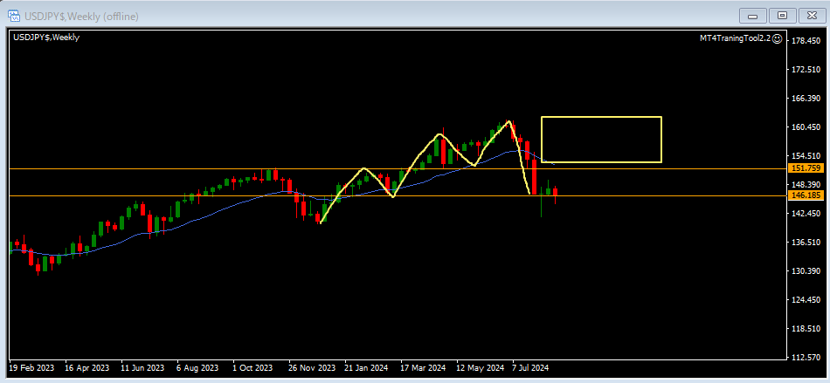Click the USDJPY$,Weekly label inside the chart

tap(45, 38)
